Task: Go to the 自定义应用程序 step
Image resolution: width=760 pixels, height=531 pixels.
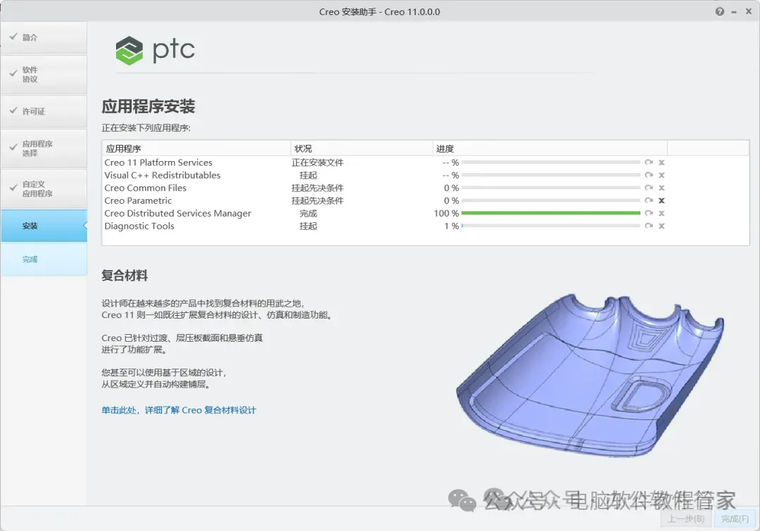Action: pyautogui.click(x=44, y=188)
